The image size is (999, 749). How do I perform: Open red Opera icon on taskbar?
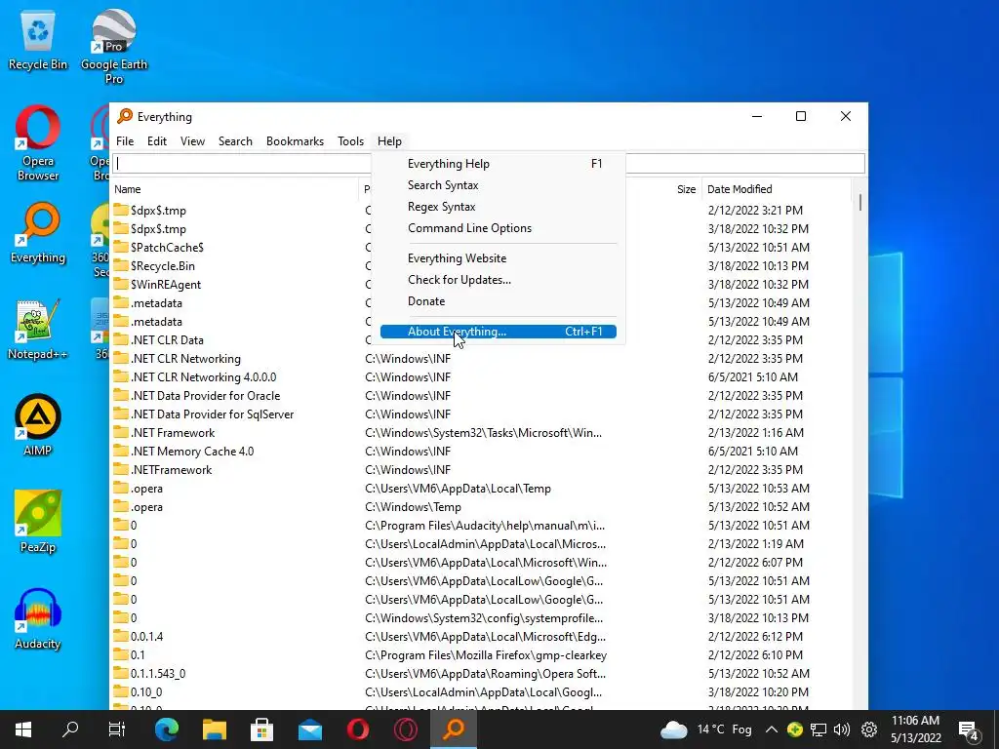tap(358, 729)
